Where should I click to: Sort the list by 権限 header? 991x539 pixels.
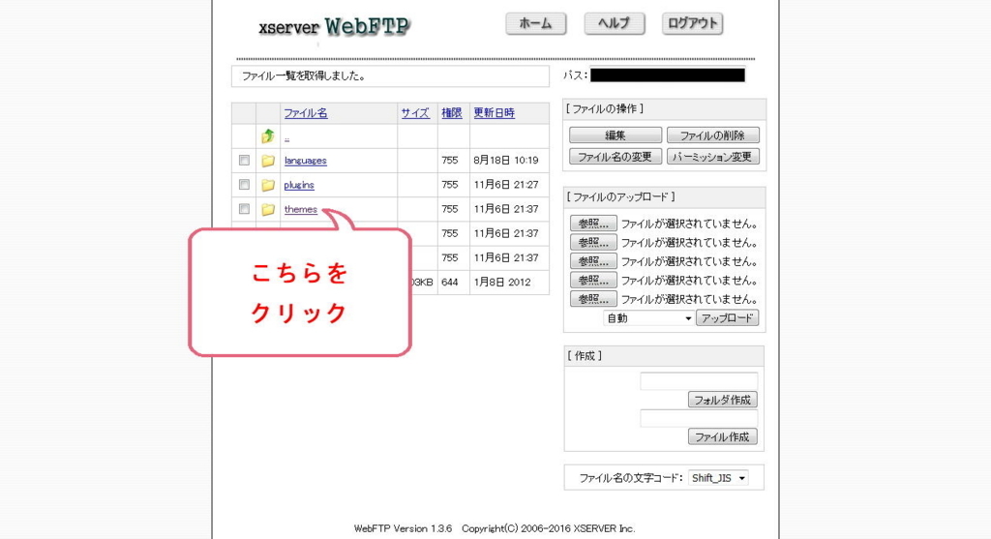point(451,113)
